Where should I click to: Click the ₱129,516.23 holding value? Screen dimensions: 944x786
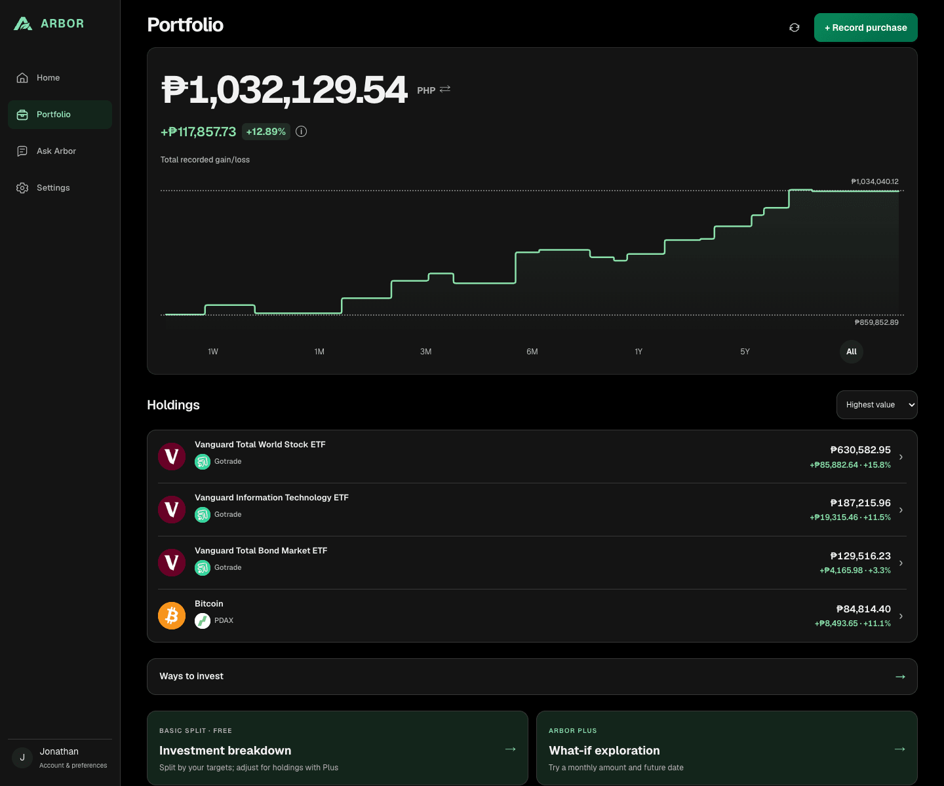coord(860,556)
